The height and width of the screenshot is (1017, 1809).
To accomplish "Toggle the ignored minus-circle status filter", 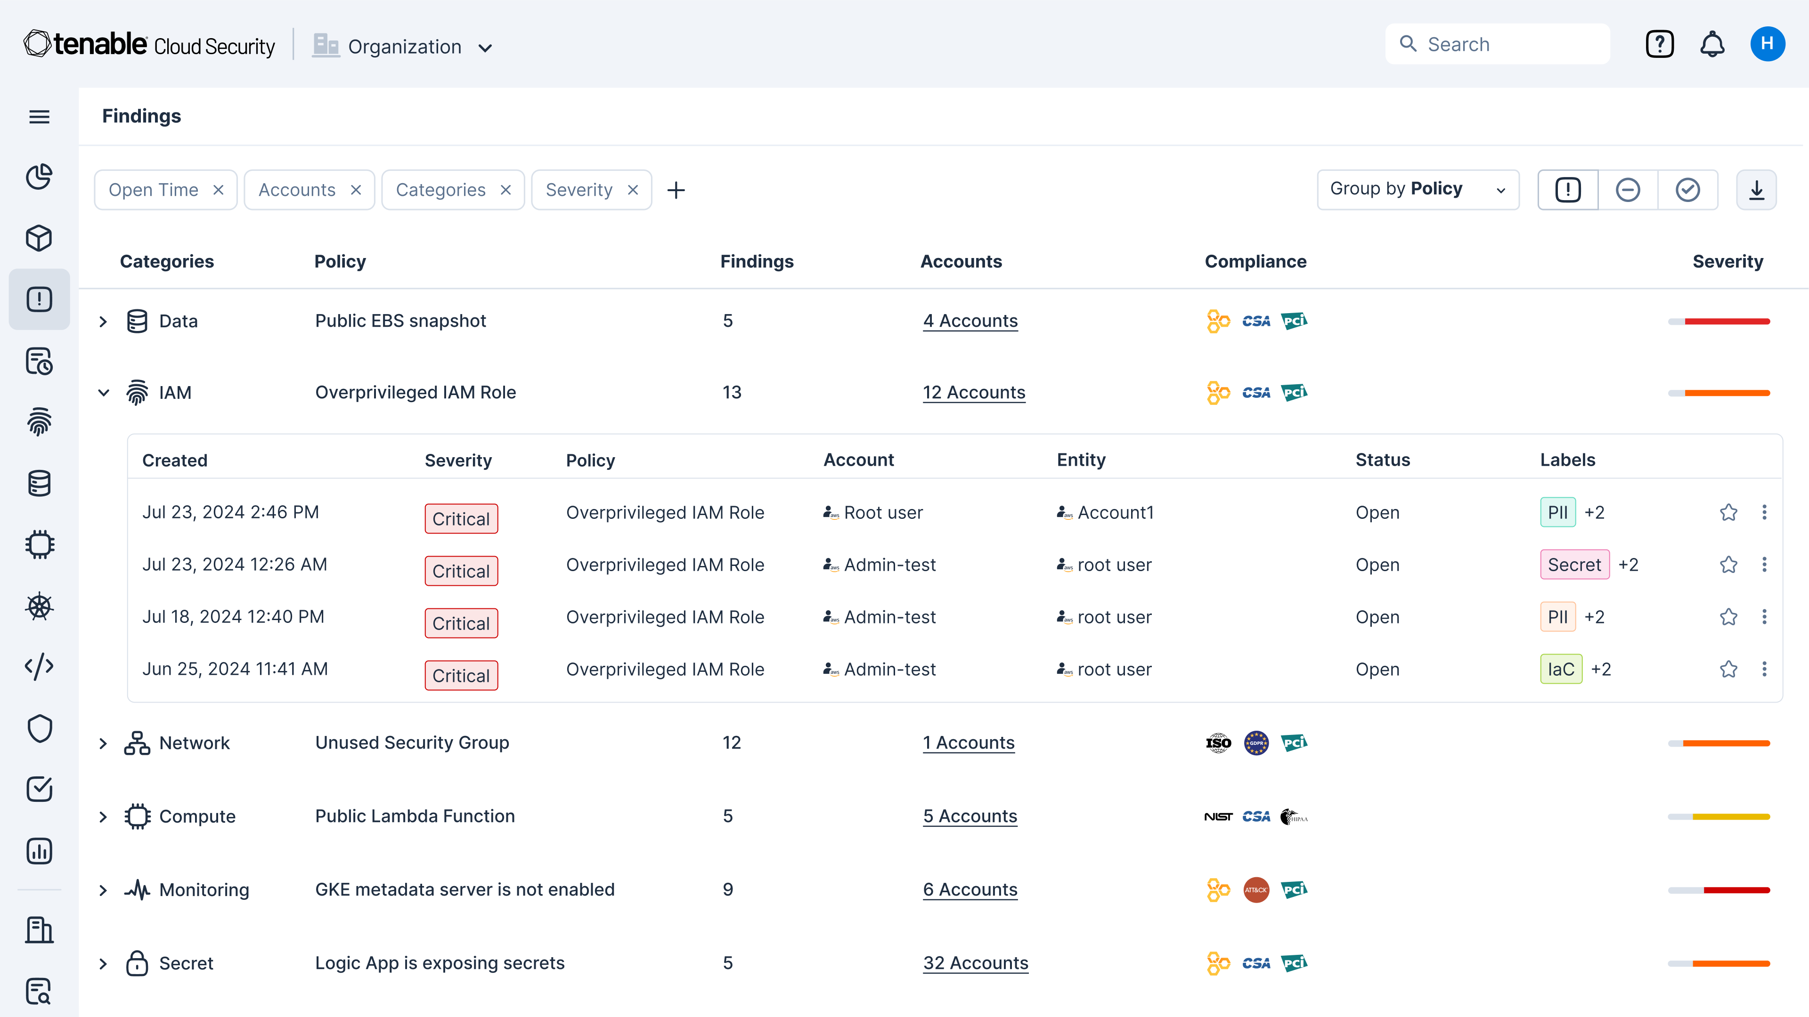I will [x=1628, y=189].
